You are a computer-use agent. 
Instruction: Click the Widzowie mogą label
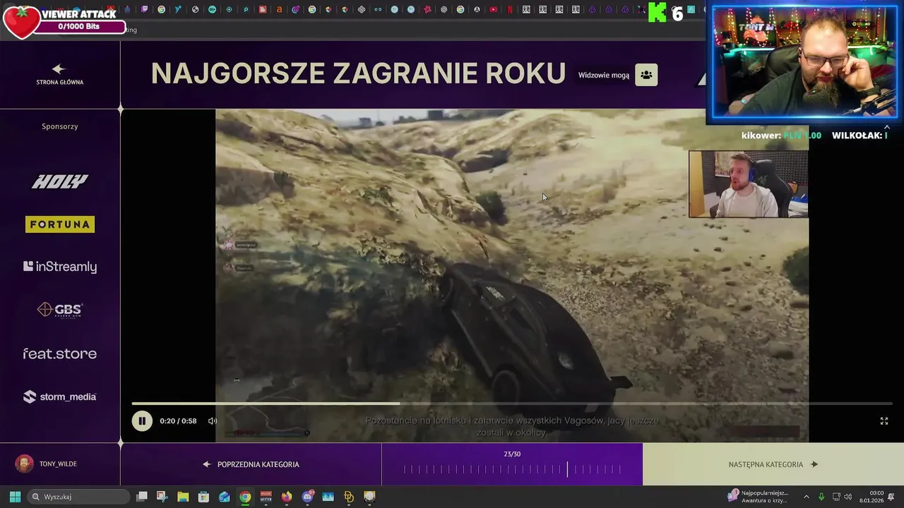604,75
